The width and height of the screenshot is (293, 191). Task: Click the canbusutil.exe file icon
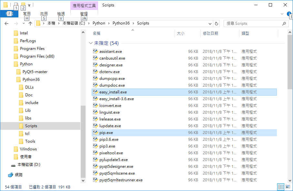pyautogui.click(x=95, y=58)
